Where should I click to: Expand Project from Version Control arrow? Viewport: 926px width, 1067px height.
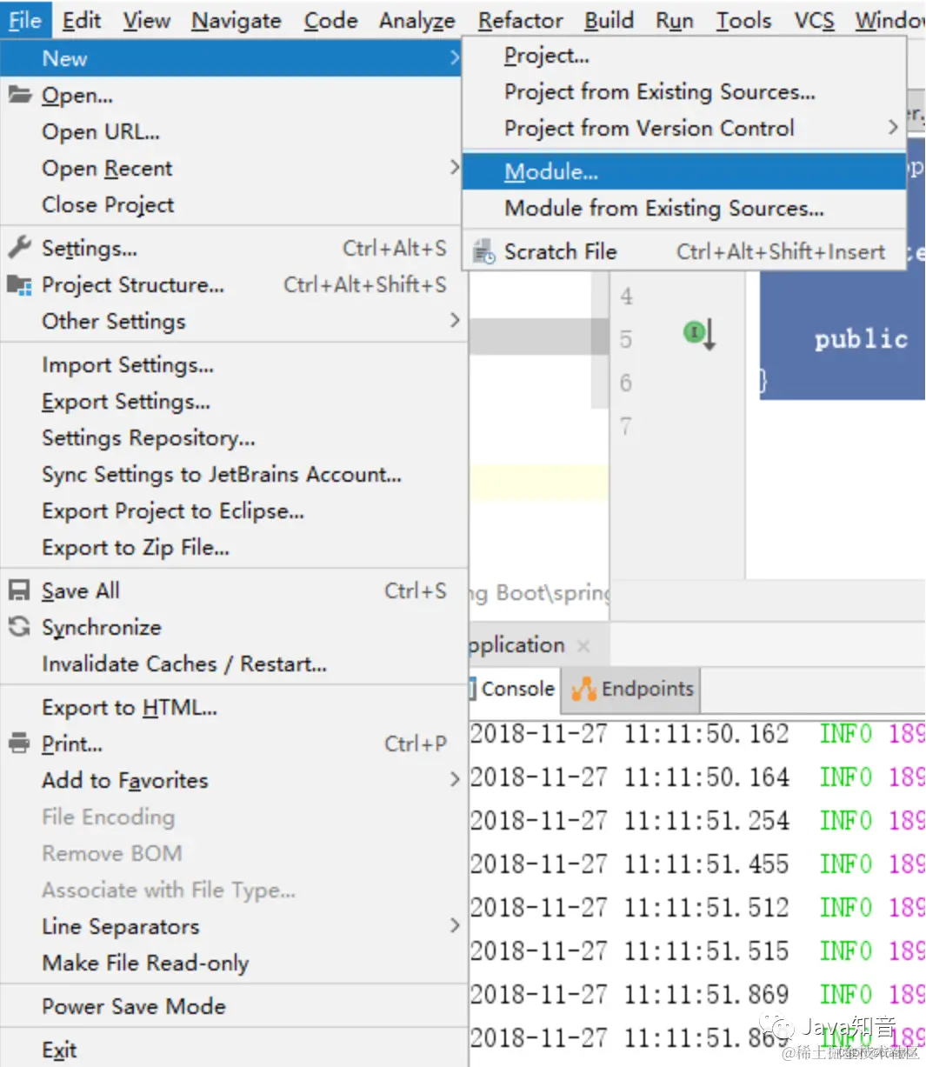point(892,128)
